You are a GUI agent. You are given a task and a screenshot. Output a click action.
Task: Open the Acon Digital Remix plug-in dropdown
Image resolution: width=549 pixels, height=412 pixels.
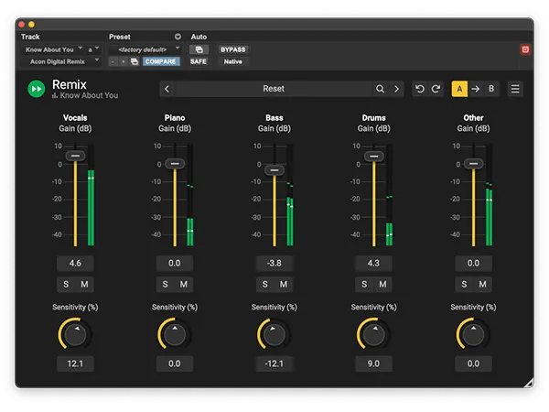61,61
